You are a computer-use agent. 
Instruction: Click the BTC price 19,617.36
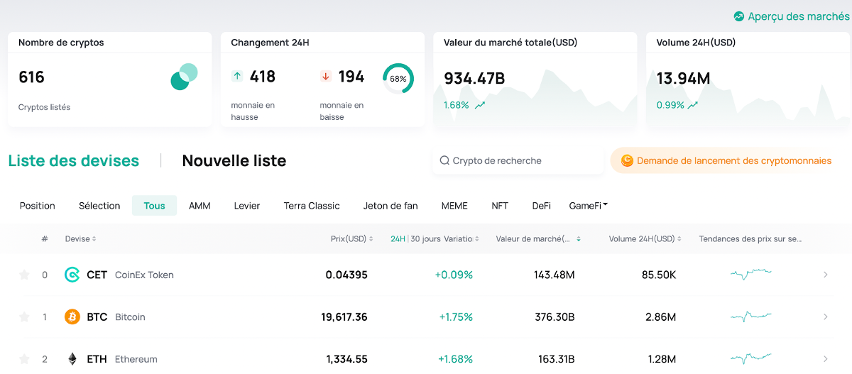344,317
